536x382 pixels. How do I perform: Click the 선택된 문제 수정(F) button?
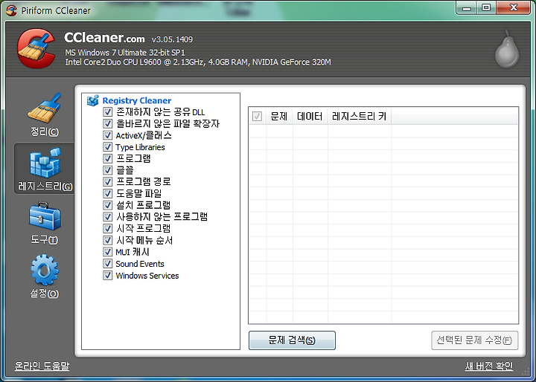point(474,340)
